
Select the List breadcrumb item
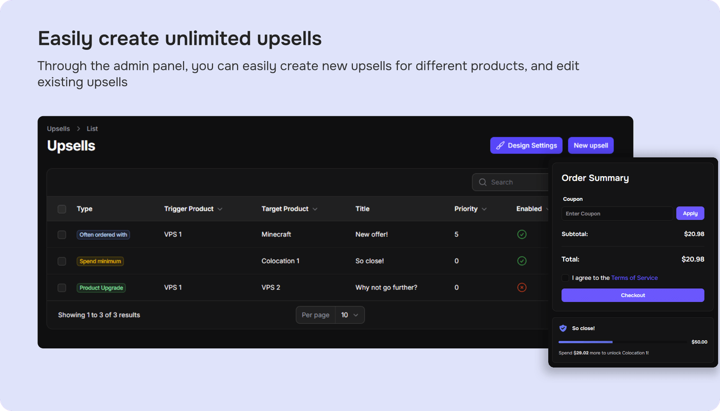(92, 129)
